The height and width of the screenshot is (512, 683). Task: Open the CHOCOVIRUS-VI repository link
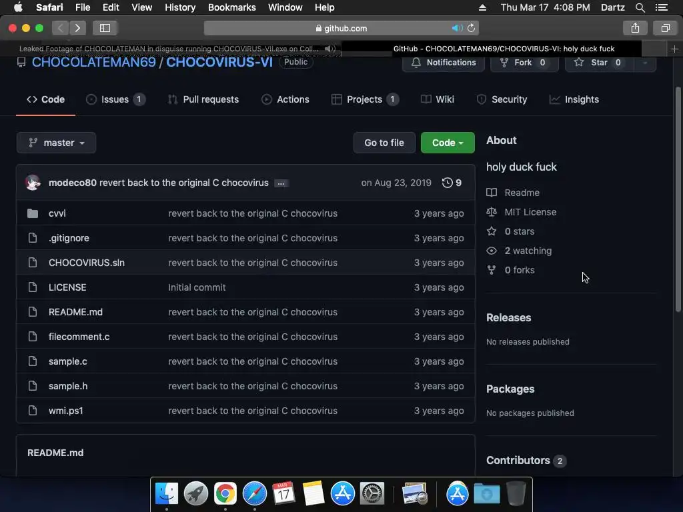pos(219,62)
